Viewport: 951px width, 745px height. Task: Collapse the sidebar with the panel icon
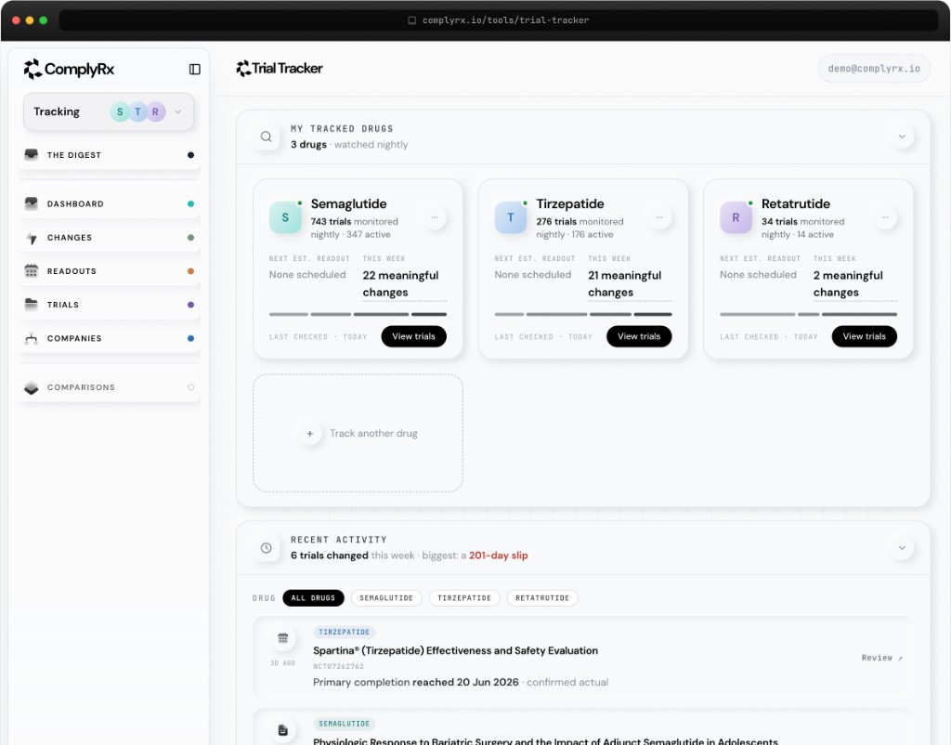coord(195,69)
